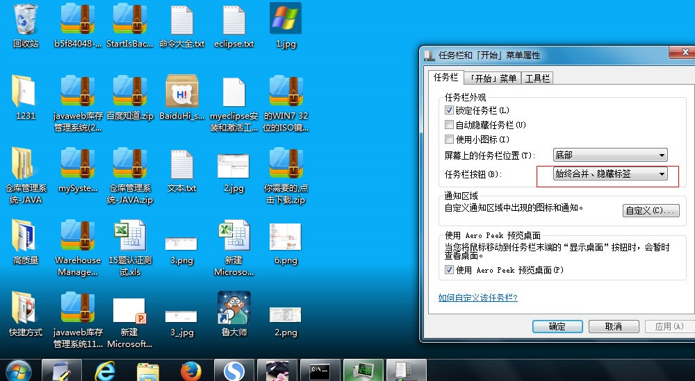The image size is (695, 381).
Task: Open the 1231 folder icon
Action: click(x=23, y=91)
